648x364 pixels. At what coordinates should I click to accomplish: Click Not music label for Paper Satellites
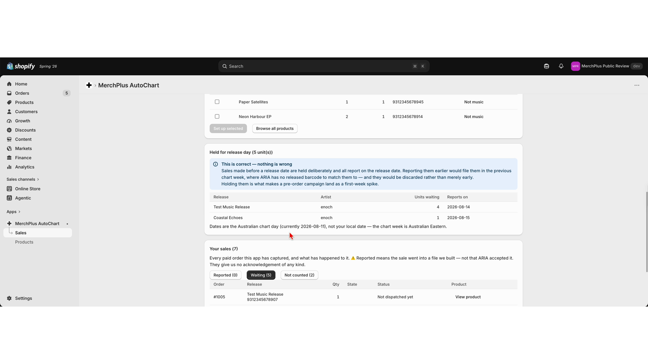point(474,102)
